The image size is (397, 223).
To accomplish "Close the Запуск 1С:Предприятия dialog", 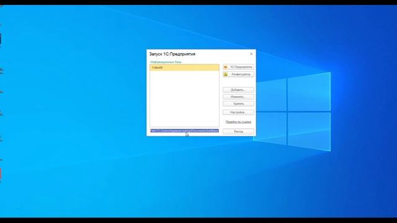I will (x=251, y=54).
